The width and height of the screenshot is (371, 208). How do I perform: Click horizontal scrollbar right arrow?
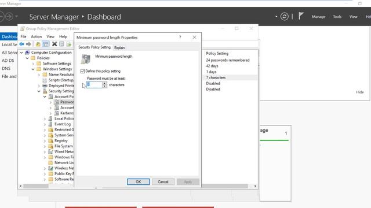click(x=255, y=186)
